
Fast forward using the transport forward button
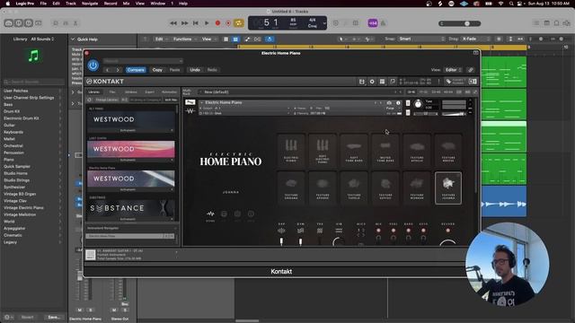pos(184,23)
